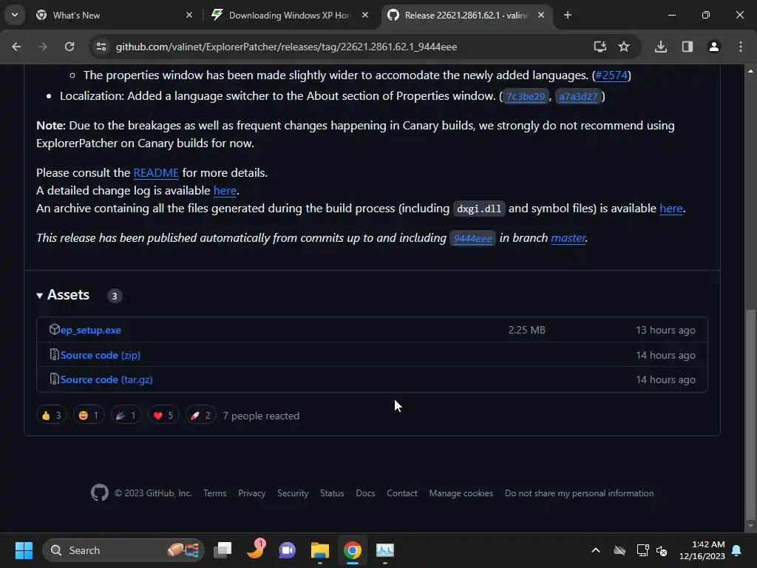
Task: Open commit 9444eee link
Action: (472, 238)
